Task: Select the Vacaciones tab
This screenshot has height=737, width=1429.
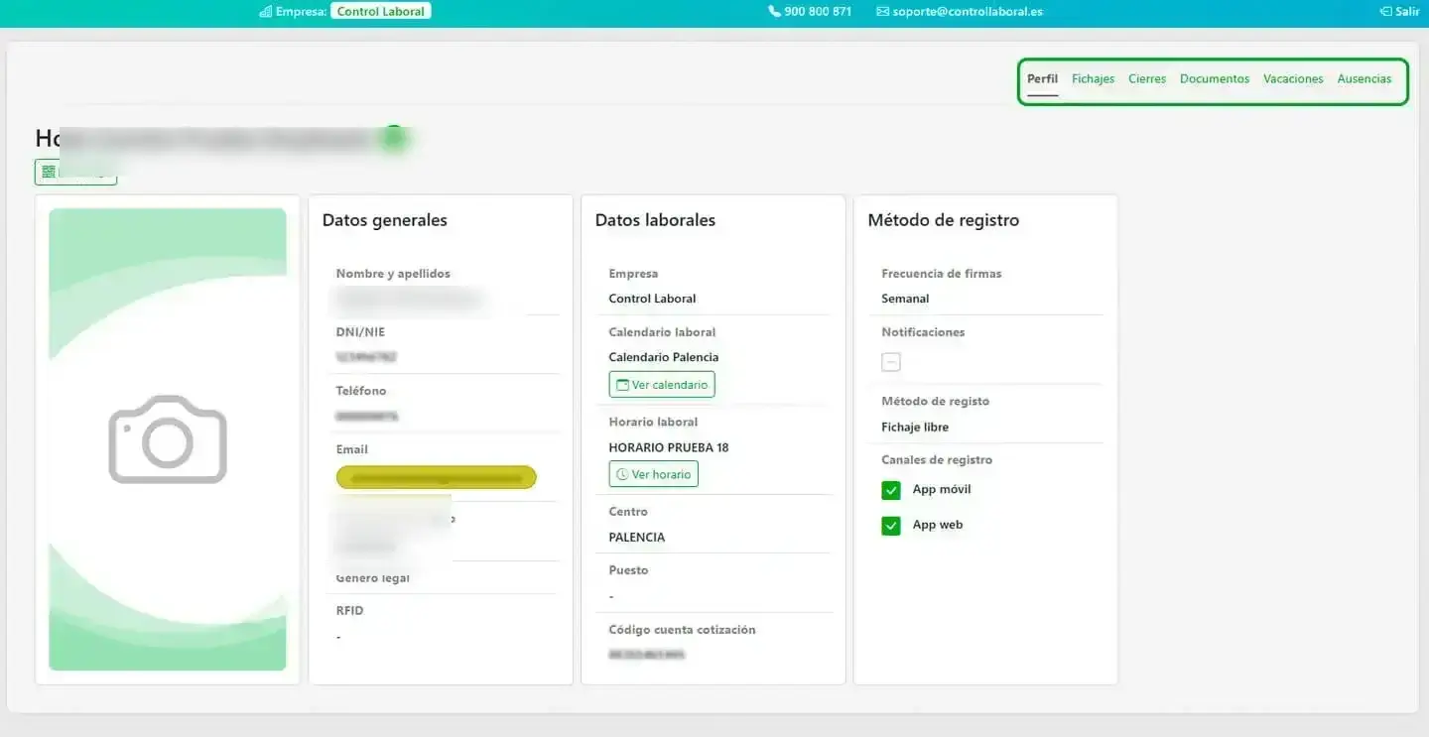Action: [1293, 79]
